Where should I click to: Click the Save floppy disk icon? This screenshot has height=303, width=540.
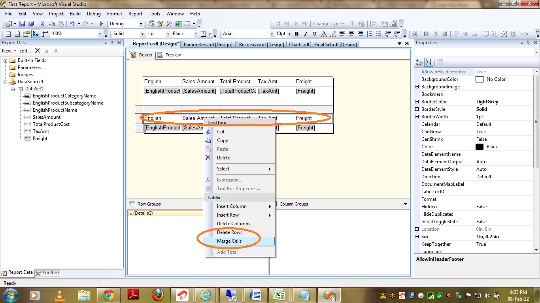coord(22,24)
